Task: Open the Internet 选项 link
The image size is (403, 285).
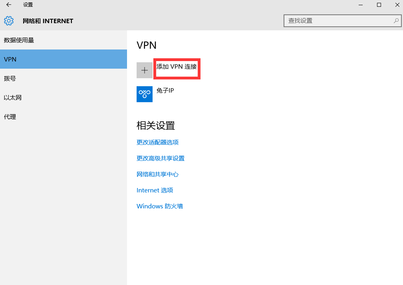Action: [x=155, y=190]
